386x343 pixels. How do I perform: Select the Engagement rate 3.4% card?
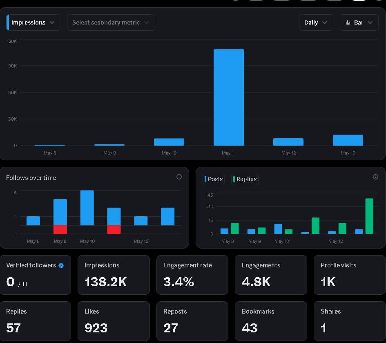[x=192, y=275]
